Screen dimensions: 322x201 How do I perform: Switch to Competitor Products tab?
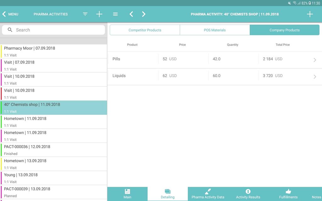[145, 30]
